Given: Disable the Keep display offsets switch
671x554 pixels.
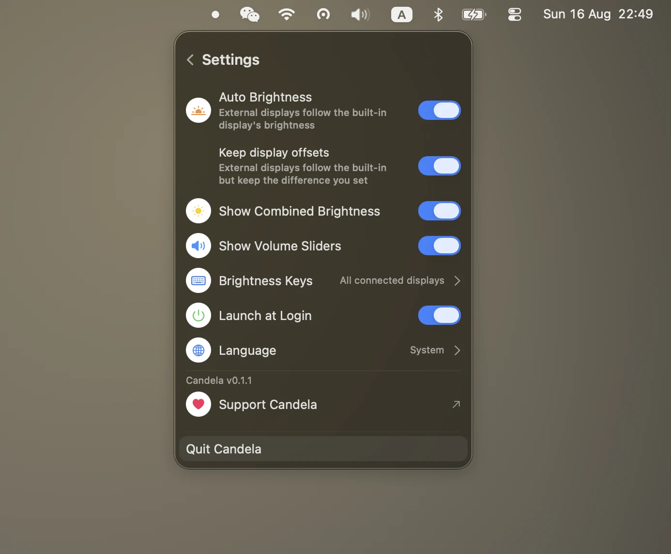Looking at the screenshot, I should pos(440,166).
